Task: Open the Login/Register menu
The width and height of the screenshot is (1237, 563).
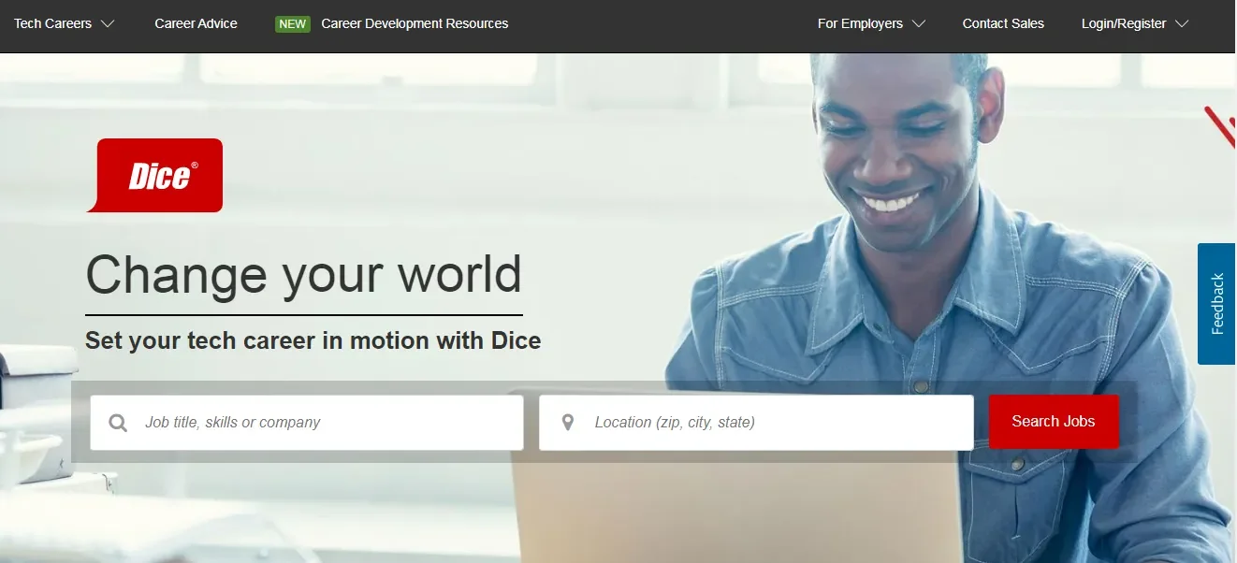Action: click(x=1123, y=23)
